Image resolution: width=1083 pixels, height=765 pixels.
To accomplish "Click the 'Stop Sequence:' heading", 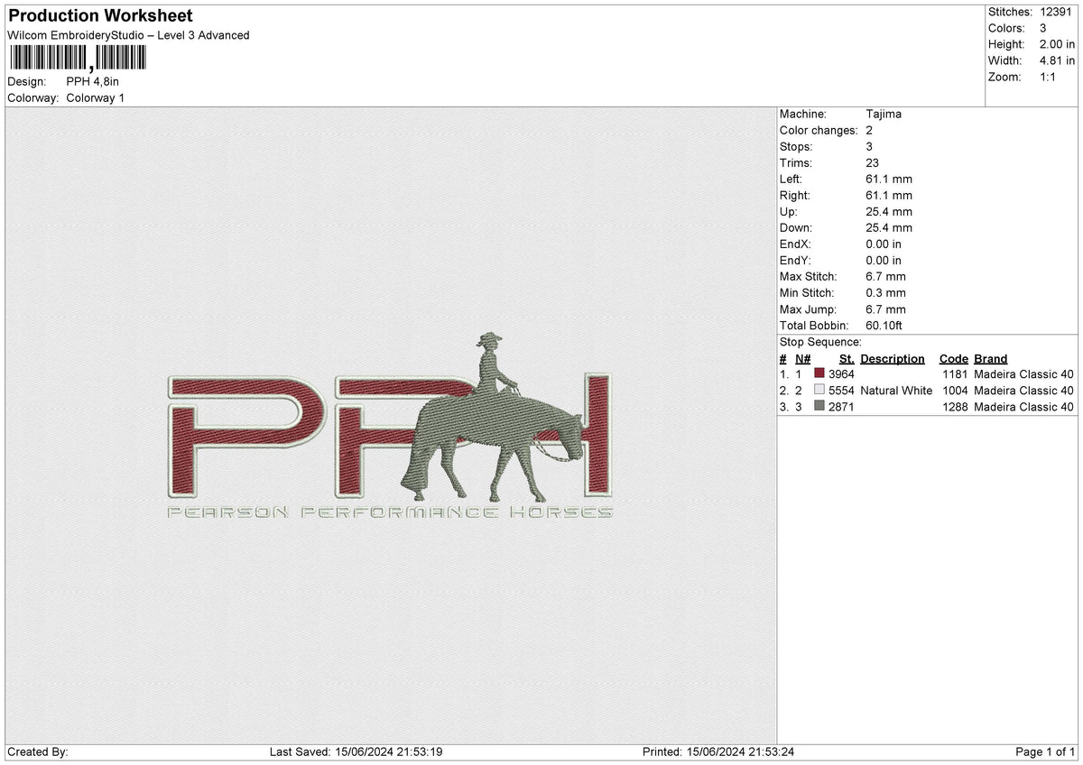I will (x=820, y=343).
